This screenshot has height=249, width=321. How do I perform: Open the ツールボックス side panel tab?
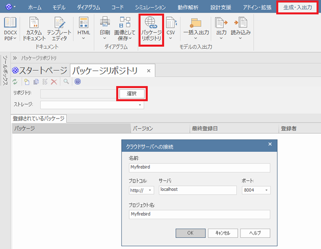click(x=5, y=70)
